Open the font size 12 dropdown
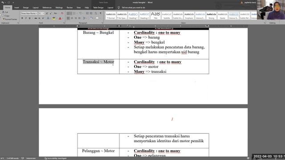 pyautogui.click(x=44, y=13)
